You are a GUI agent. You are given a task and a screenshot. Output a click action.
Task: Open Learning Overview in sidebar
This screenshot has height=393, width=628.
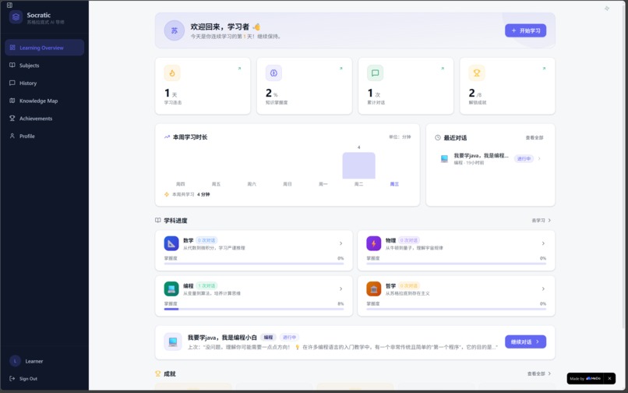[44, 48]
